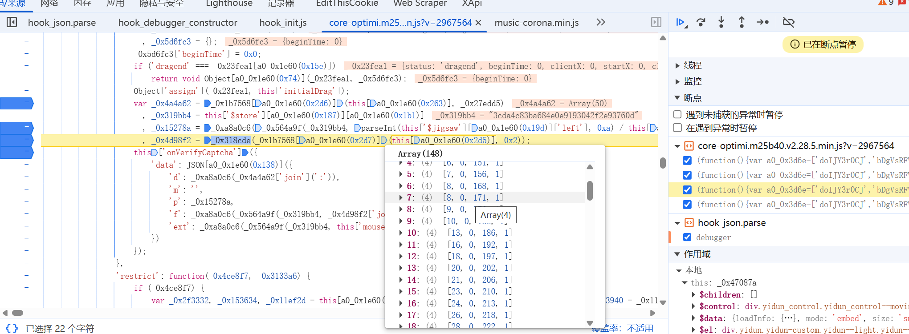Click the 不适用 coverage link

[640, 328]
